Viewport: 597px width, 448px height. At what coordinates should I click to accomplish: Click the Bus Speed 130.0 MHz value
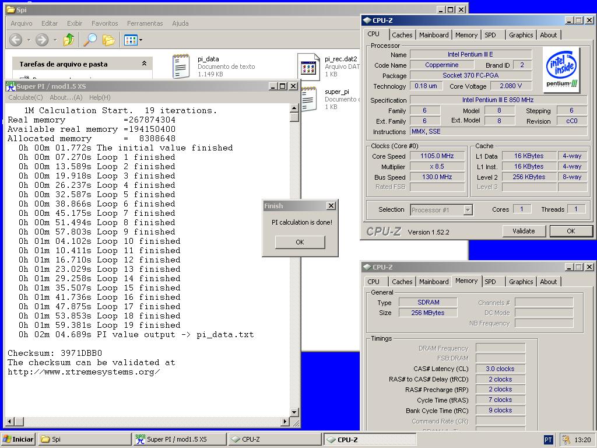click(437, 177)
